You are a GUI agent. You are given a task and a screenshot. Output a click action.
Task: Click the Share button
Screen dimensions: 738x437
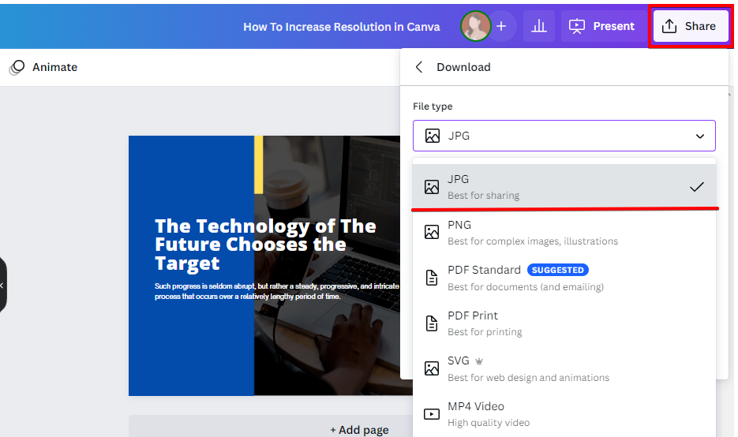point(689,26)
